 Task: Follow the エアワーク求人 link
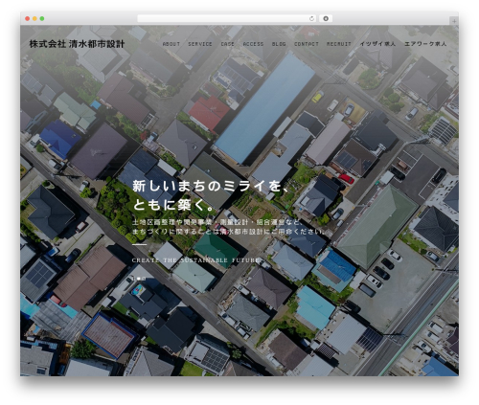click(425, 44)
